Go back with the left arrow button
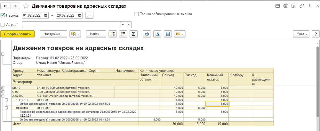Viewport: 320px width, 131px height. click(5, 6)
